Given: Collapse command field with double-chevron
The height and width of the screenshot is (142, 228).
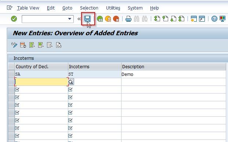Looking at the screenshot, I should click(79, 19).
